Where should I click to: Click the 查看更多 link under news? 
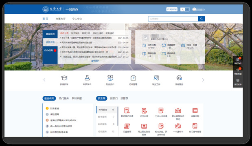click(x=95, y=61)
